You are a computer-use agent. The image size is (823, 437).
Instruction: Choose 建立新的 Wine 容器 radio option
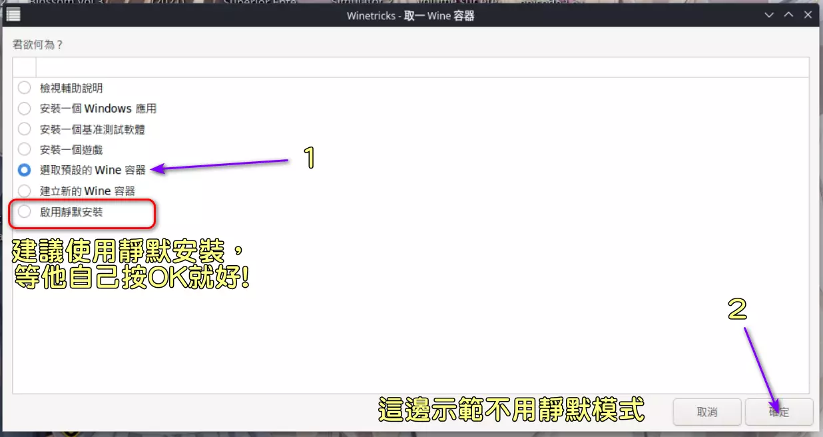[x=25, y=191]
